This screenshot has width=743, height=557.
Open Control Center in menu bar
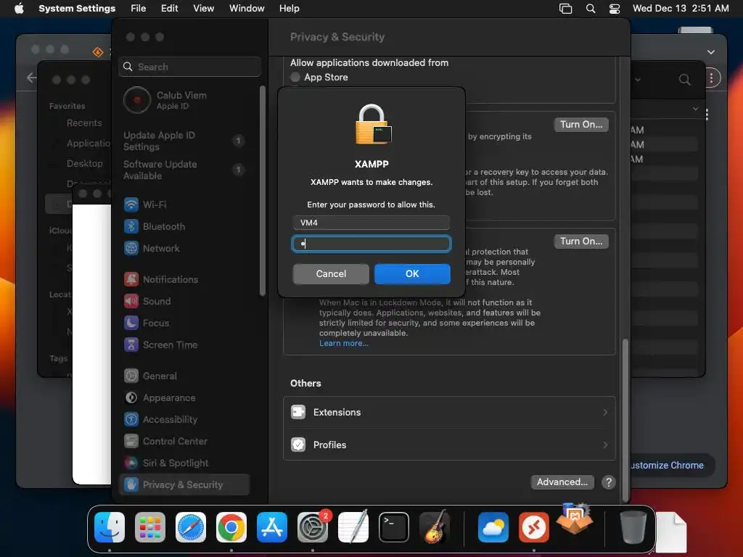pos(615,9)
